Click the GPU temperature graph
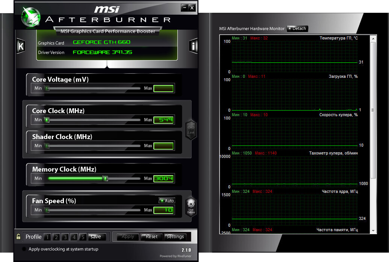Screen dimensions: 389x262 click(295, 56)
